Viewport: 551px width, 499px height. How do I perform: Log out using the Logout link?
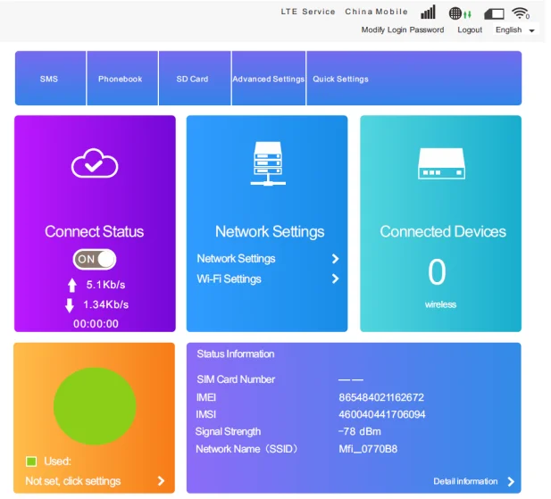click(x=470, y=30)
